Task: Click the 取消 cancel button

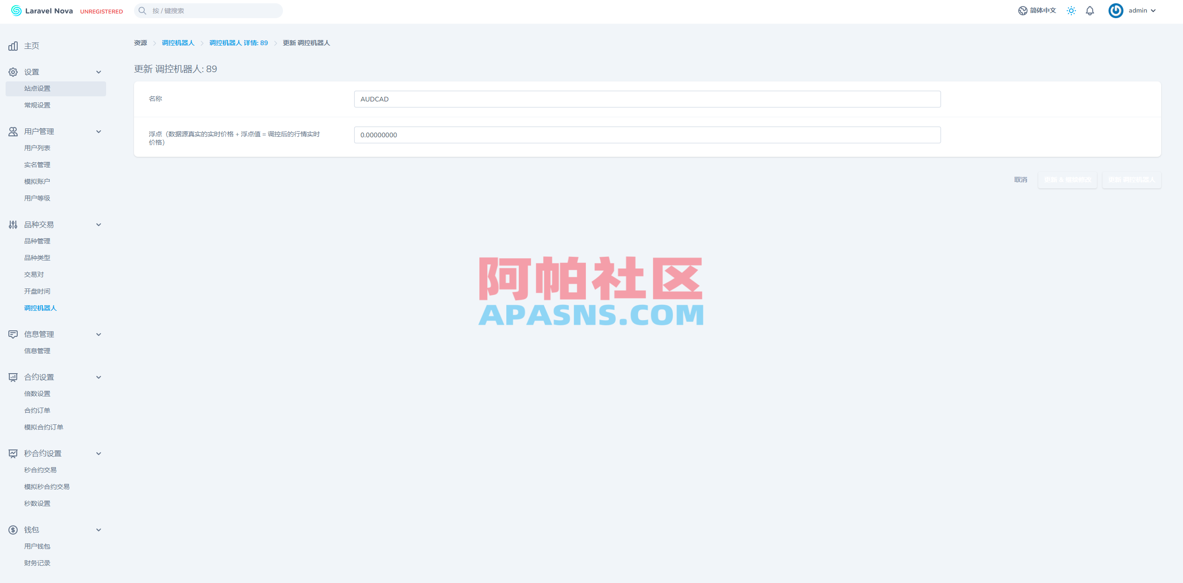Action: tap(1020, 180)
